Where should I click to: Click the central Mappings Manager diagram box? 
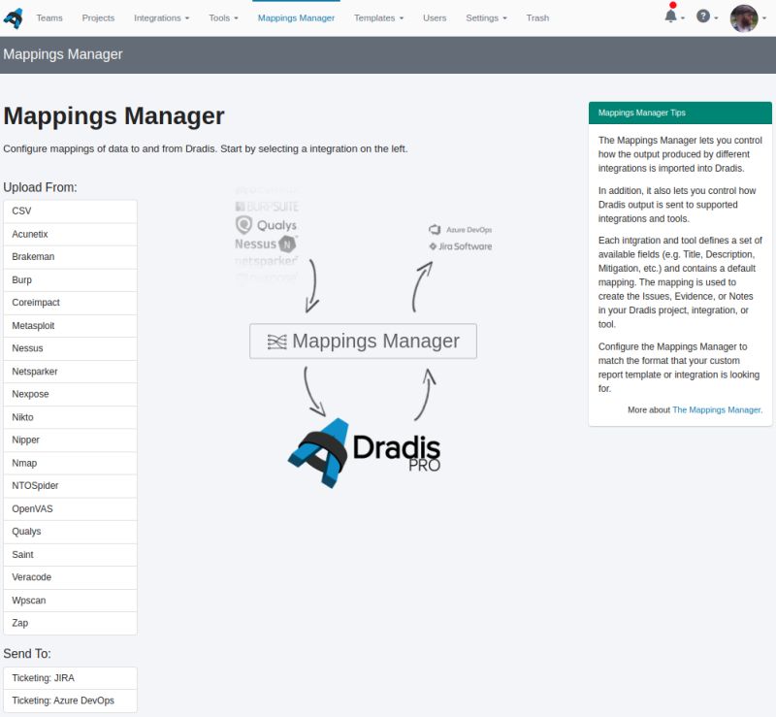click(363, 341)
